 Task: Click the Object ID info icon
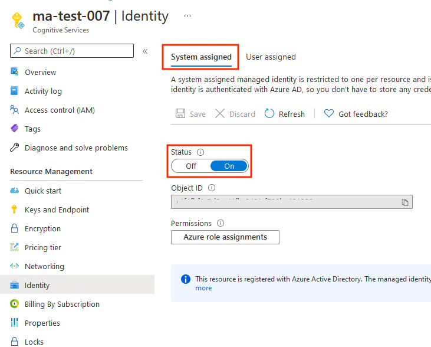click(212, 188)
